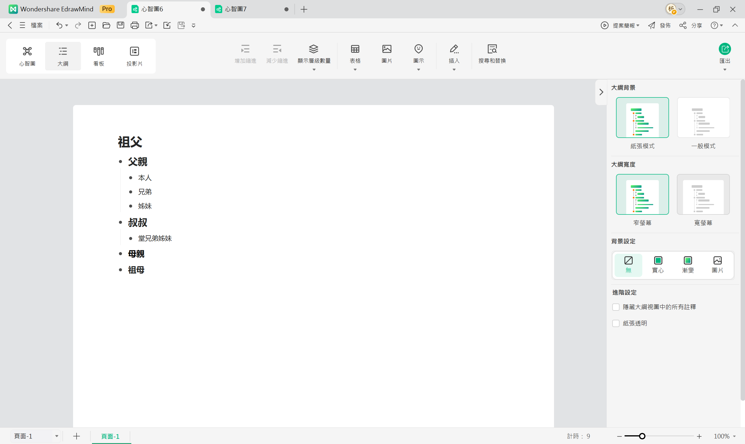Open 搜尋和替換 find and replace

click(x=492, y=53)
